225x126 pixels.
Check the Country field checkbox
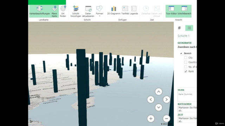(x=186, y=62)
